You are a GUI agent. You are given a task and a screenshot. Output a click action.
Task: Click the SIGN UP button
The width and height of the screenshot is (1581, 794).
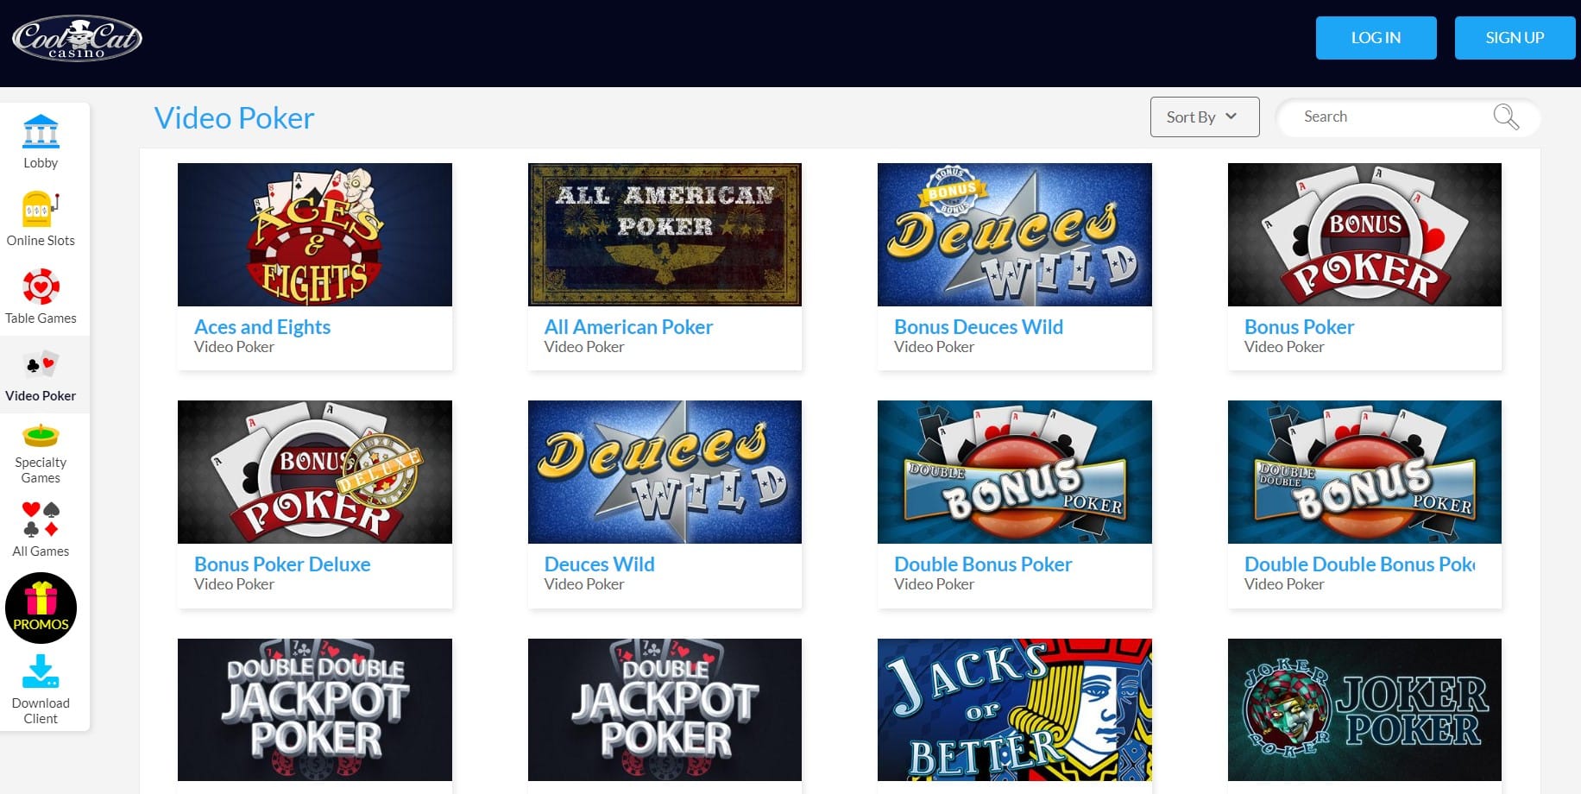[1515, 38]
